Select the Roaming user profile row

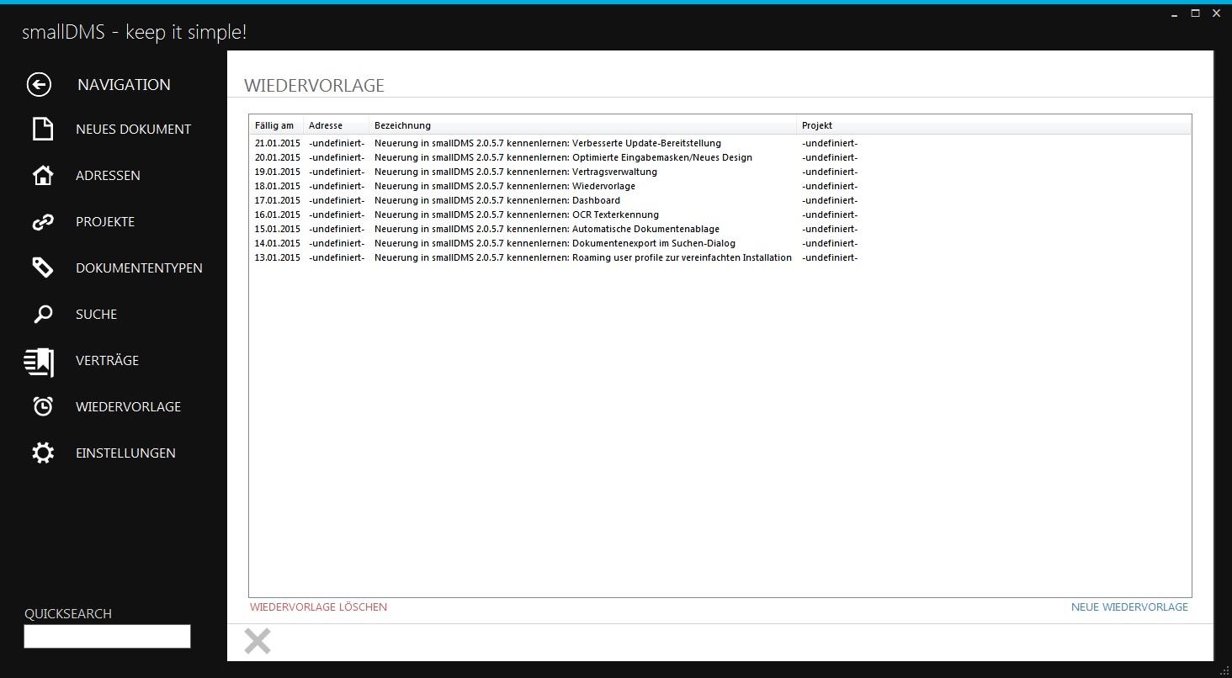[720, 258]
